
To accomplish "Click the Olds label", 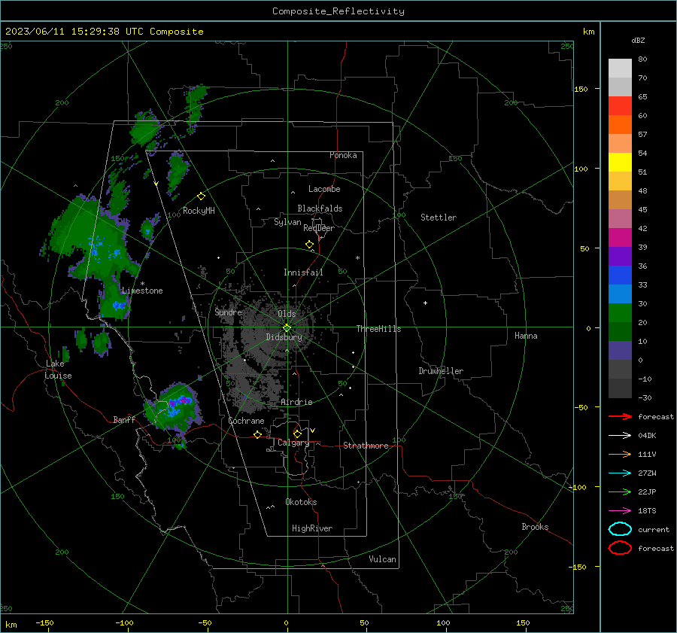I will (x=287, y=314).
